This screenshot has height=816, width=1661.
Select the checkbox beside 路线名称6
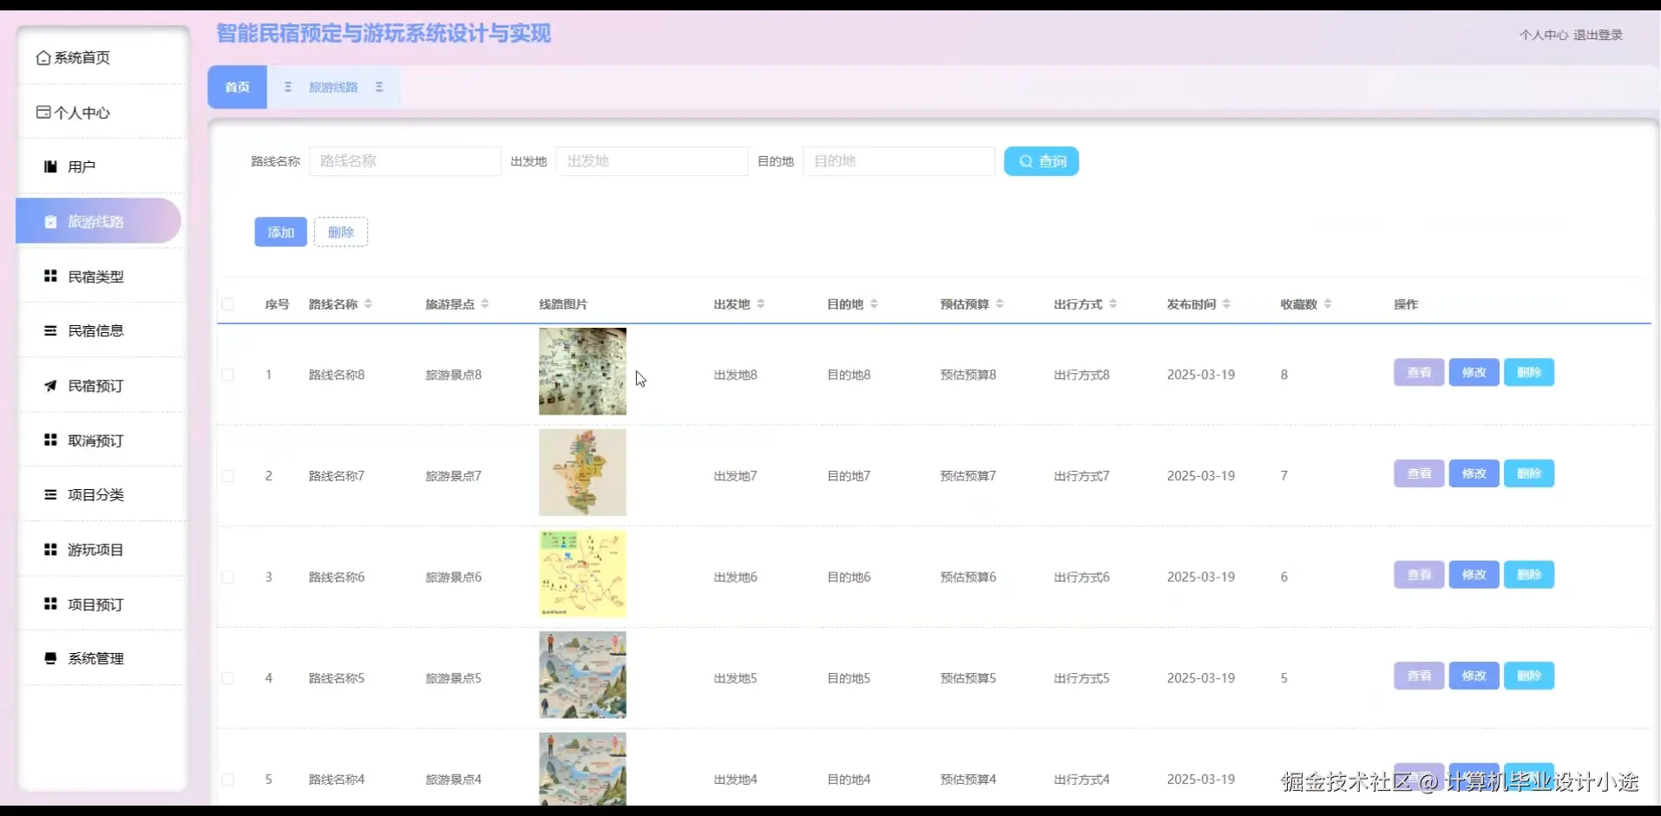tap(228, 577)
